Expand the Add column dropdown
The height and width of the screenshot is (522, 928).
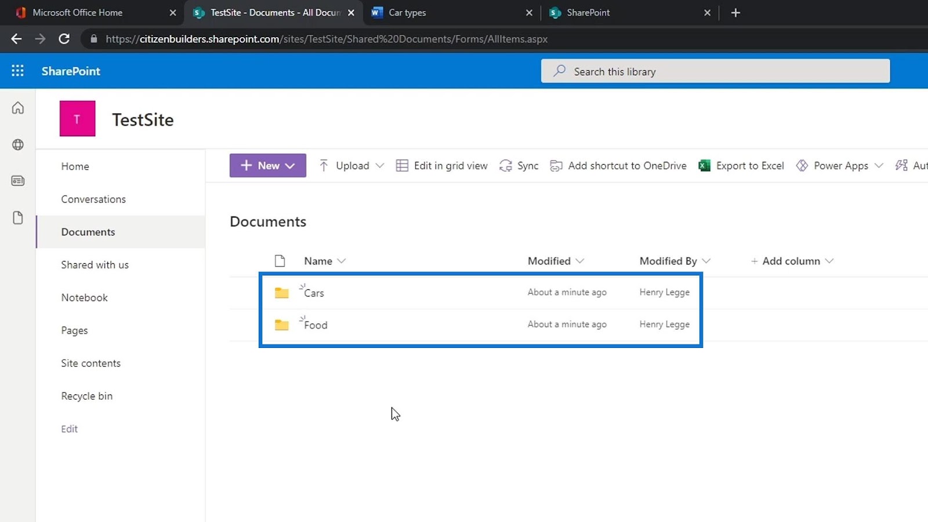[792, 261]
